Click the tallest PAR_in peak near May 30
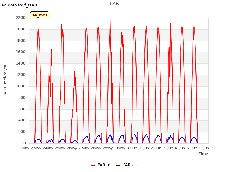 click(110, 19)
